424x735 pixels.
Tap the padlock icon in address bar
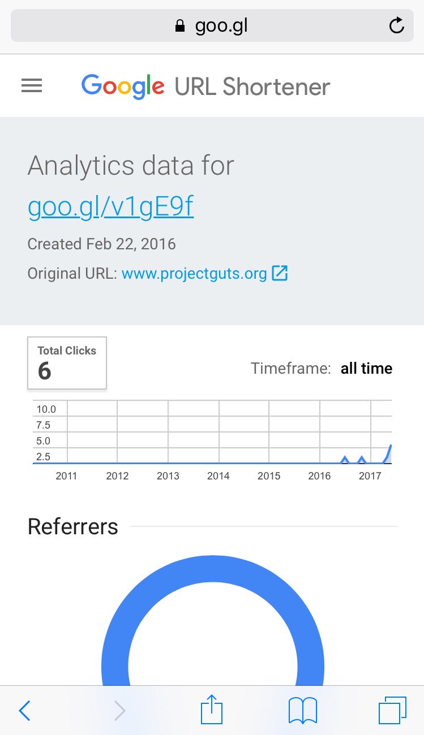180,26
